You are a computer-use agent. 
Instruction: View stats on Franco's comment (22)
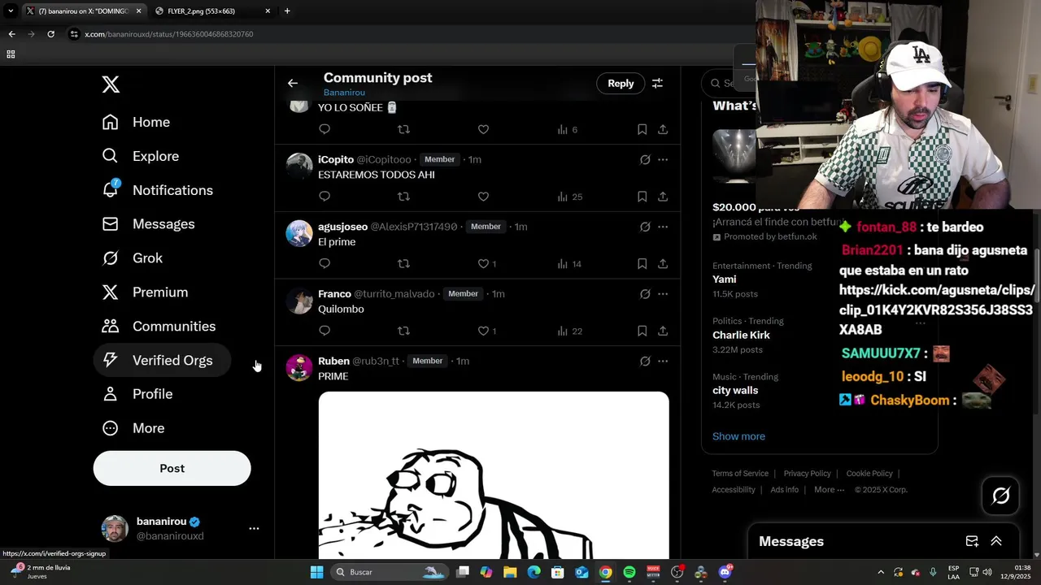pos(569,331)
